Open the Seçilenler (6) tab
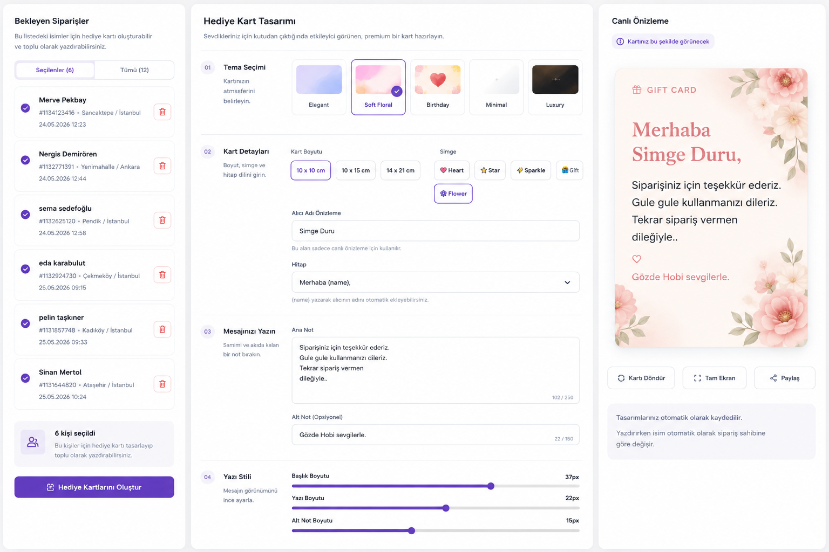829x552 pixels. pos(55,70)
